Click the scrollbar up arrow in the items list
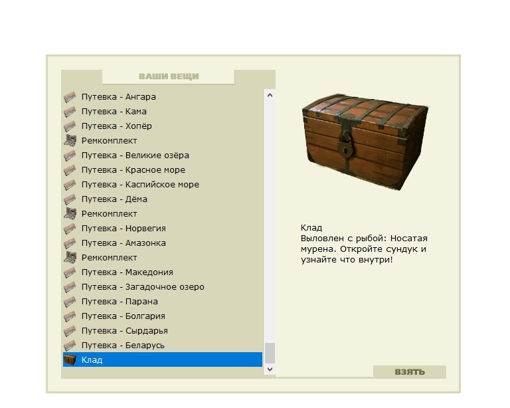 coord(270,95)
